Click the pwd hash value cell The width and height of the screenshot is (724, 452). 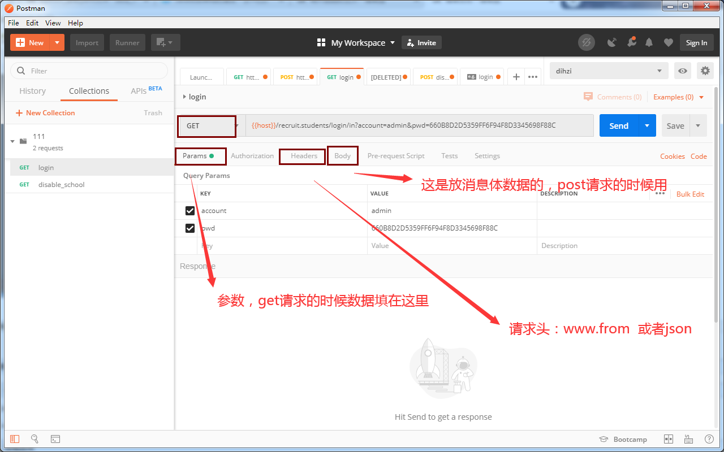(452, 228)
